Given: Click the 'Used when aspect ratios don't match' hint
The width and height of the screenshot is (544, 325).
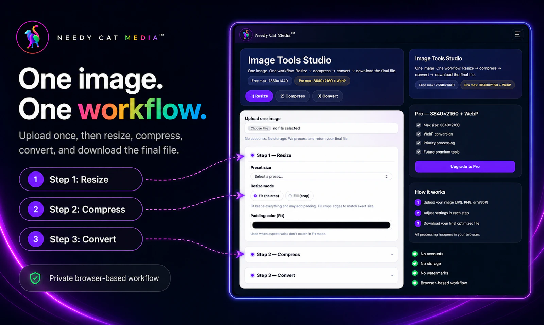Looking at the screenshot, I should point(288,234).
